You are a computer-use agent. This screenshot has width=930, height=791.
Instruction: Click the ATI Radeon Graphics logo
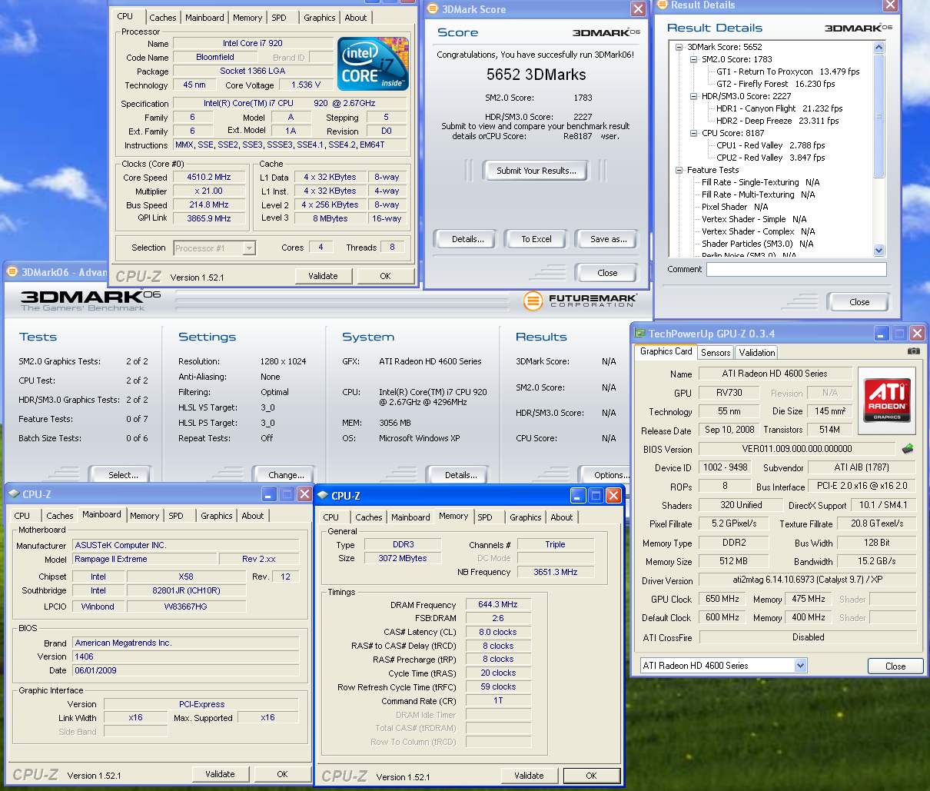tap(887, 400)
